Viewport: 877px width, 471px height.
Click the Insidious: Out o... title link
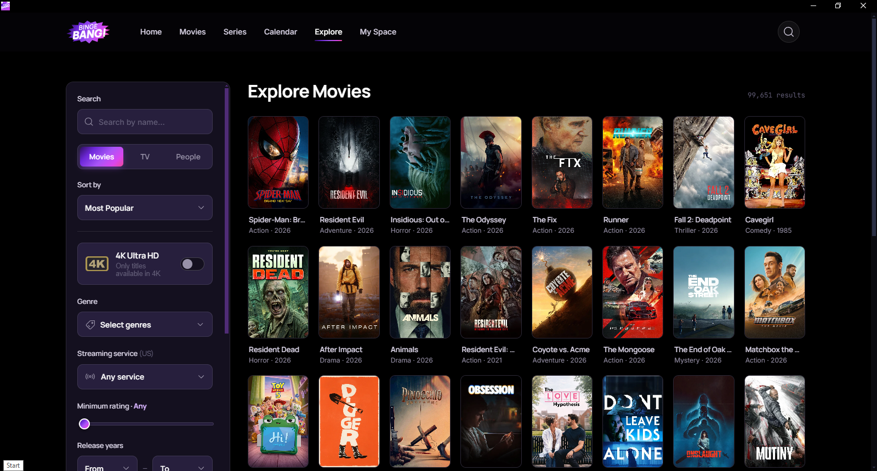pyautogui.click(x=420, y=220)
